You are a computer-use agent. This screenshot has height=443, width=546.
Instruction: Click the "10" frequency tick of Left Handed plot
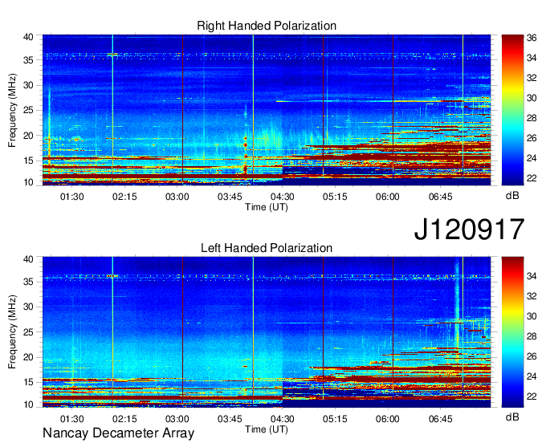(28, 404)
